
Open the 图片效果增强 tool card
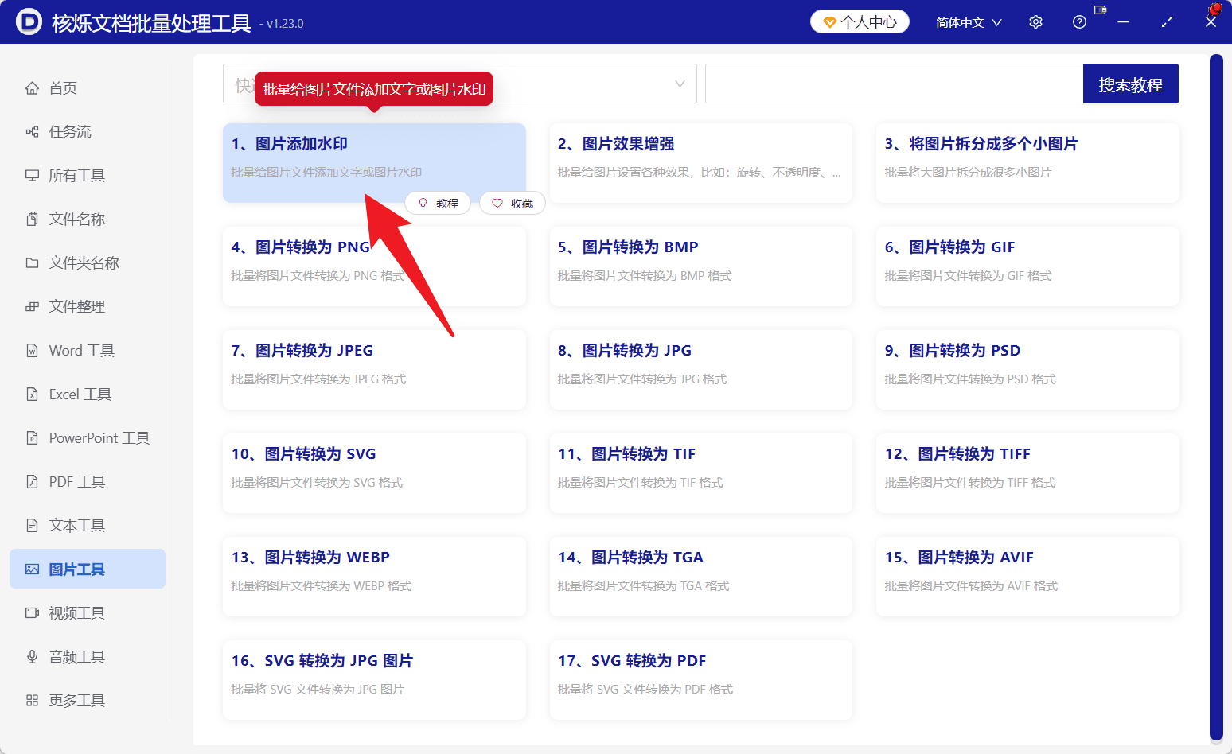[x=700, y=163]
